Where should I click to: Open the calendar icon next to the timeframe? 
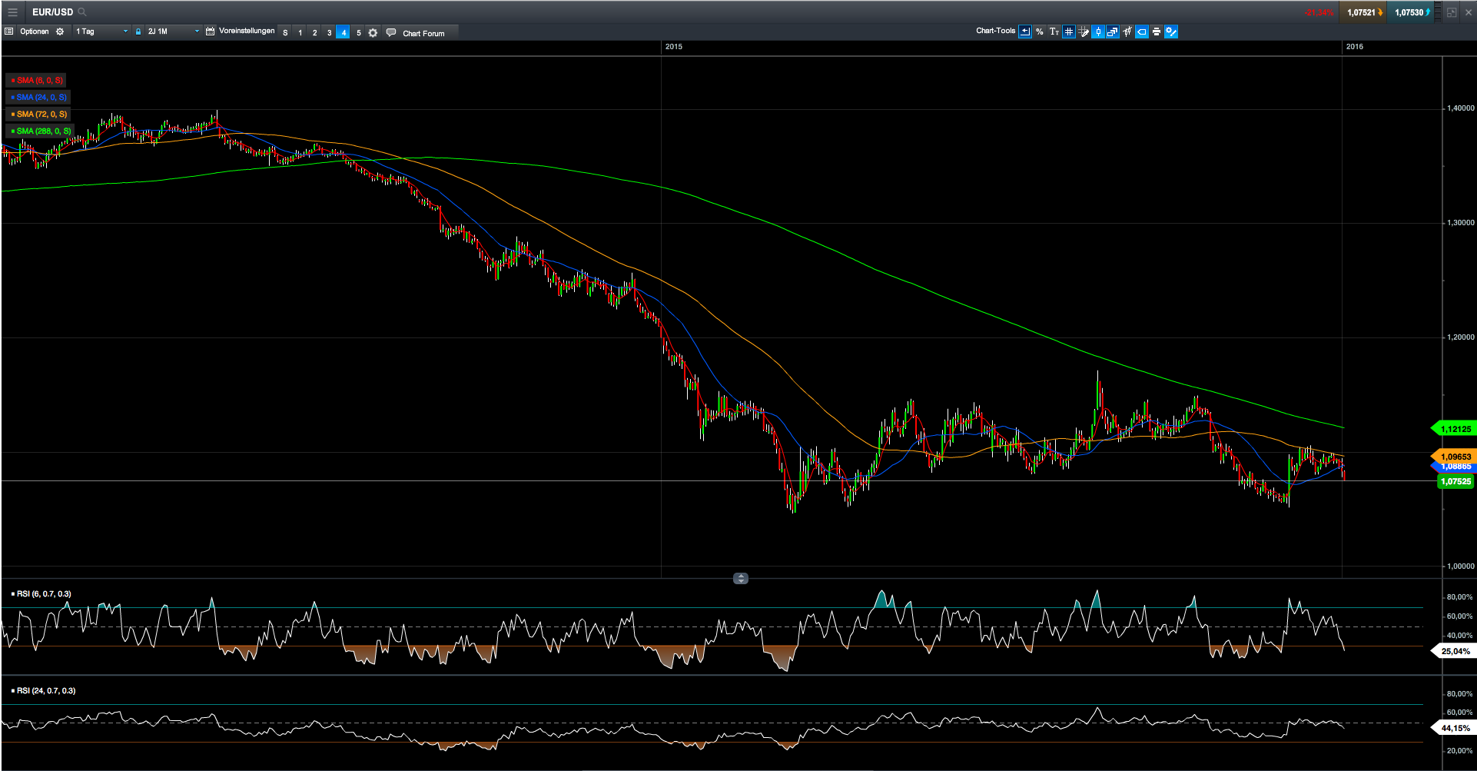211,32
